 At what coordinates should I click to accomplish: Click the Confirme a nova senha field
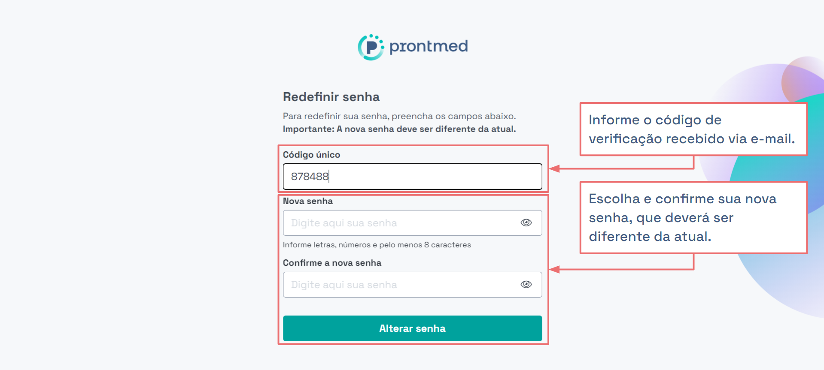coord(412,284)
